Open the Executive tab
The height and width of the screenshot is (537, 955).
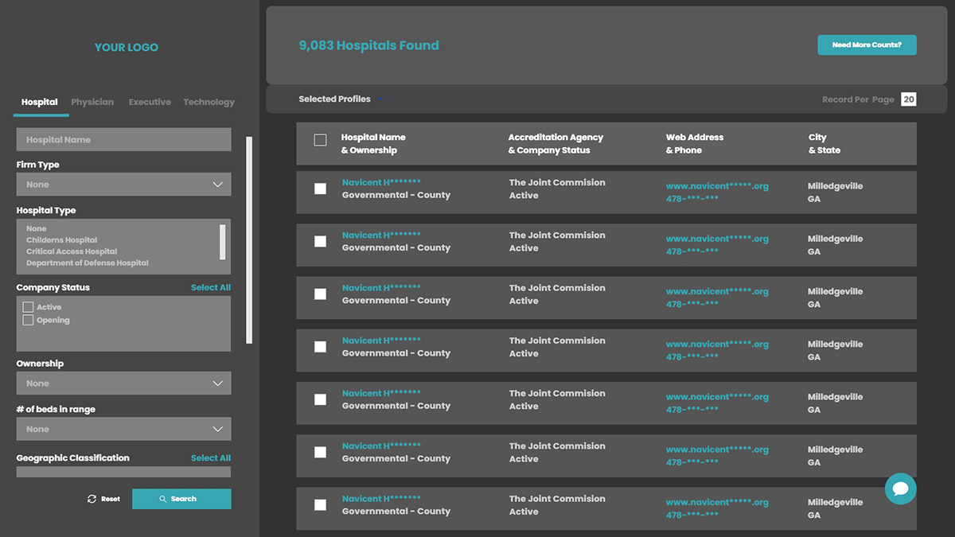click(150, 102)
